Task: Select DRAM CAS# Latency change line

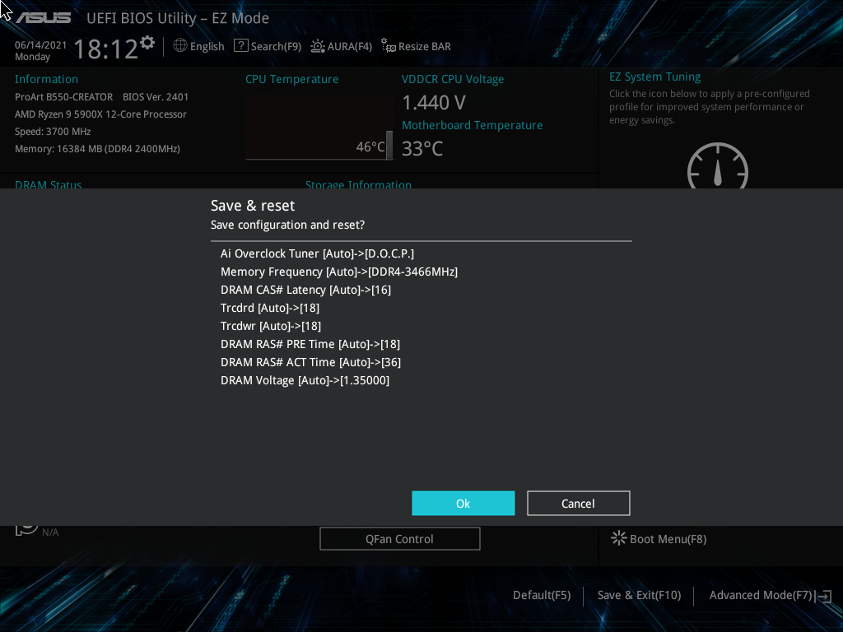Action: tap(306, 290)
